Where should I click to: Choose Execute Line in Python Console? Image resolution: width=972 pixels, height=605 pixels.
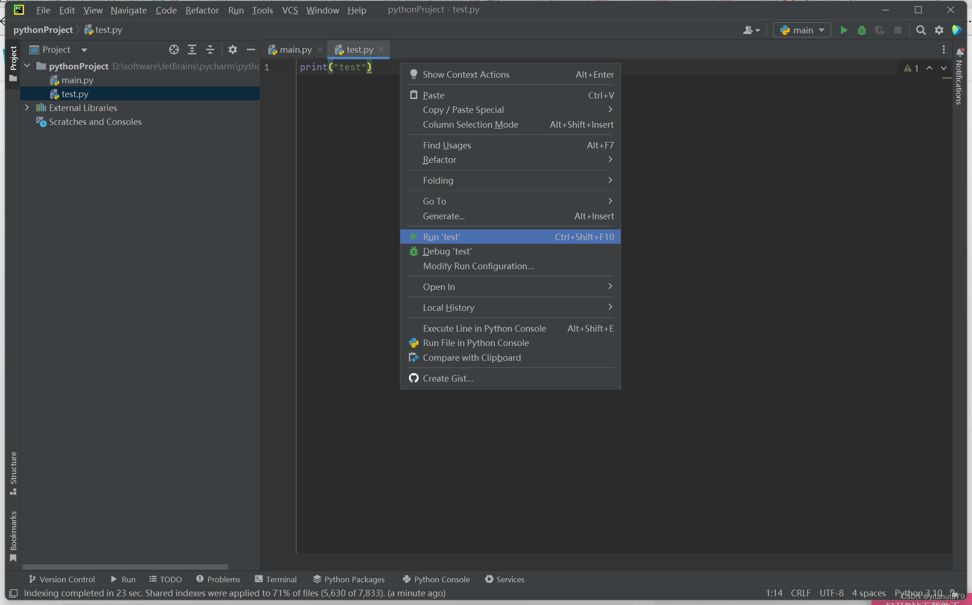[510, 328]
